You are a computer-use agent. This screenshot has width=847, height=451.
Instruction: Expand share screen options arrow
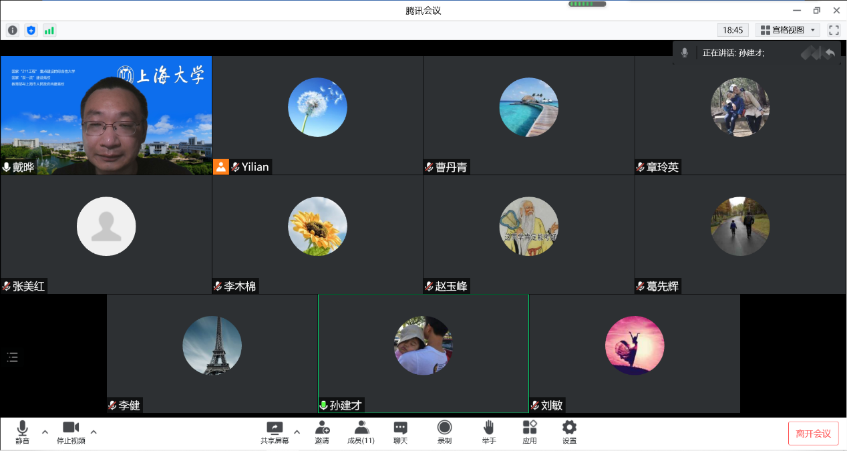[297, 432]
